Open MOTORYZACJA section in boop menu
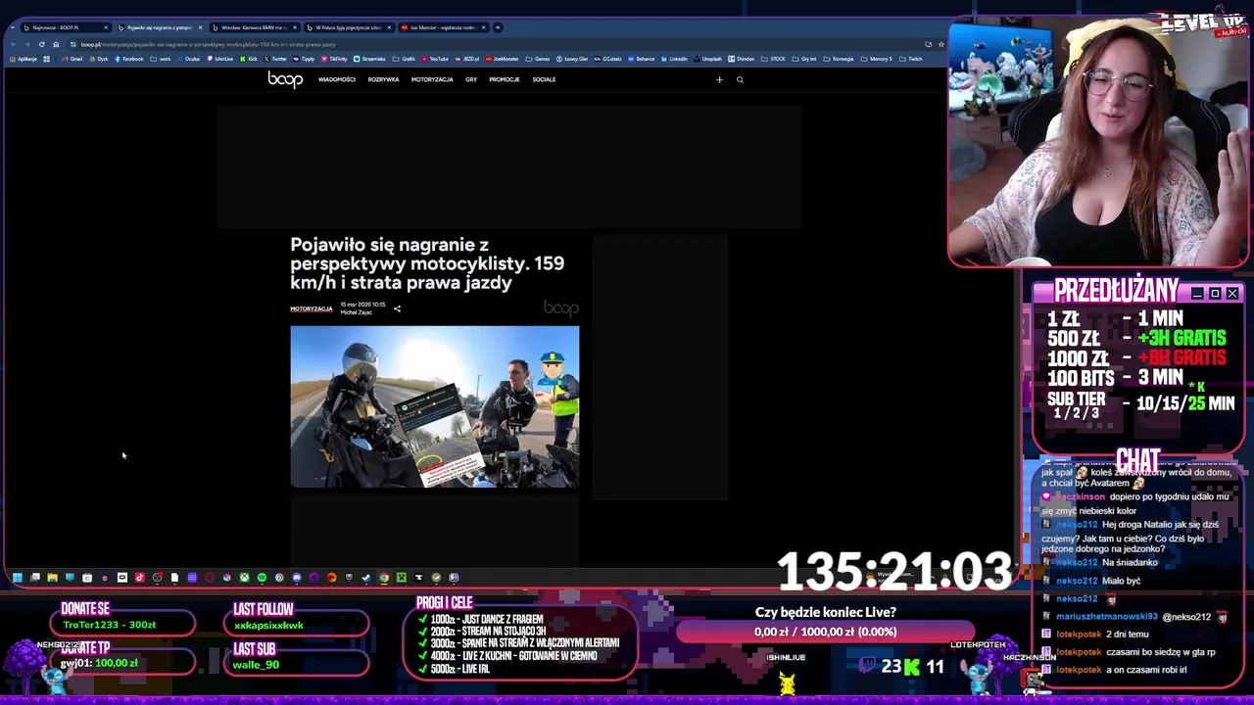Viewport: 1254px width, 705px height. point(432,79)
